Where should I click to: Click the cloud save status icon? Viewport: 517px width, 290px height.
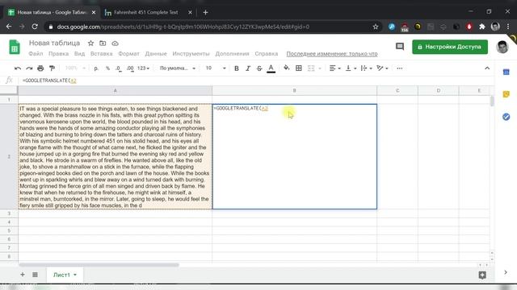[x=115, y=43]
